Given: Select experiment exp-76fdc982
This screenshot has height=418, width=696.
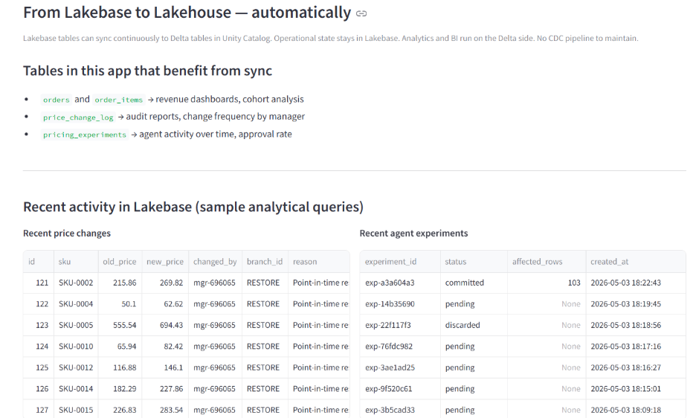Looking at the screenshot, I should click(400, 347).
